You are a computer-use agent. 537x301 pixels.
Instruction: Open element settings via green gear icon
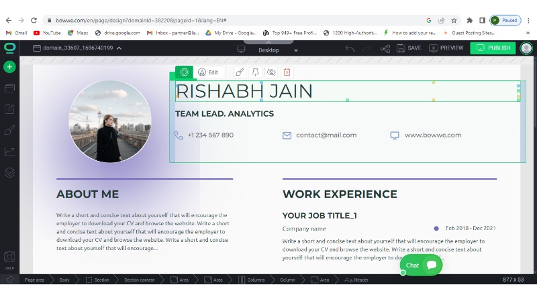[x=185, y=72]
